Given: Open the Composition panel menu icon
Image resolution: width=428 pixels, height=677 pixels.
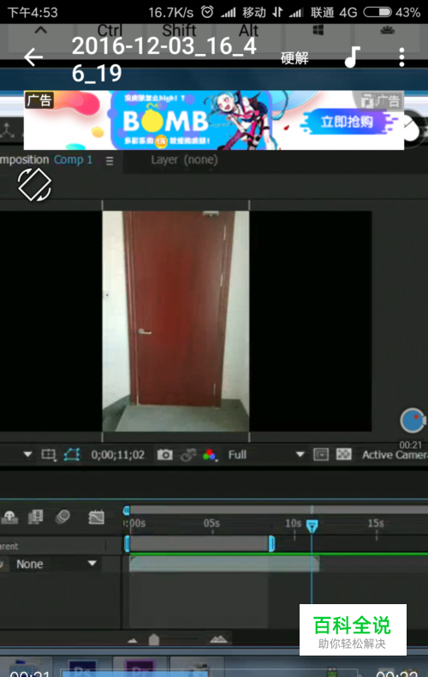Looking at the screenshot, I should click(110, 161).
